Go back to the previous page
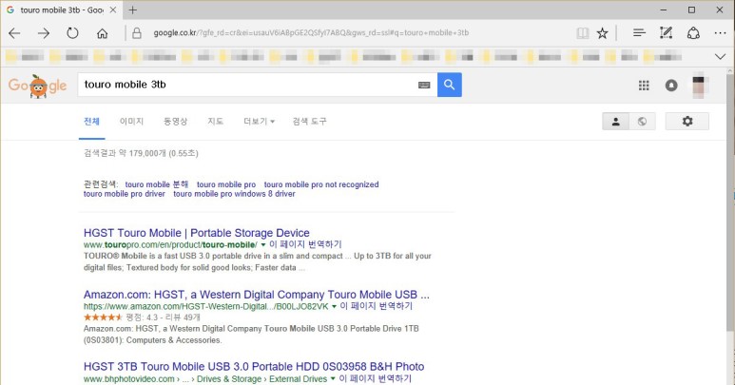The width and height of the screenshot is (735, 385). tap(14, 33)
